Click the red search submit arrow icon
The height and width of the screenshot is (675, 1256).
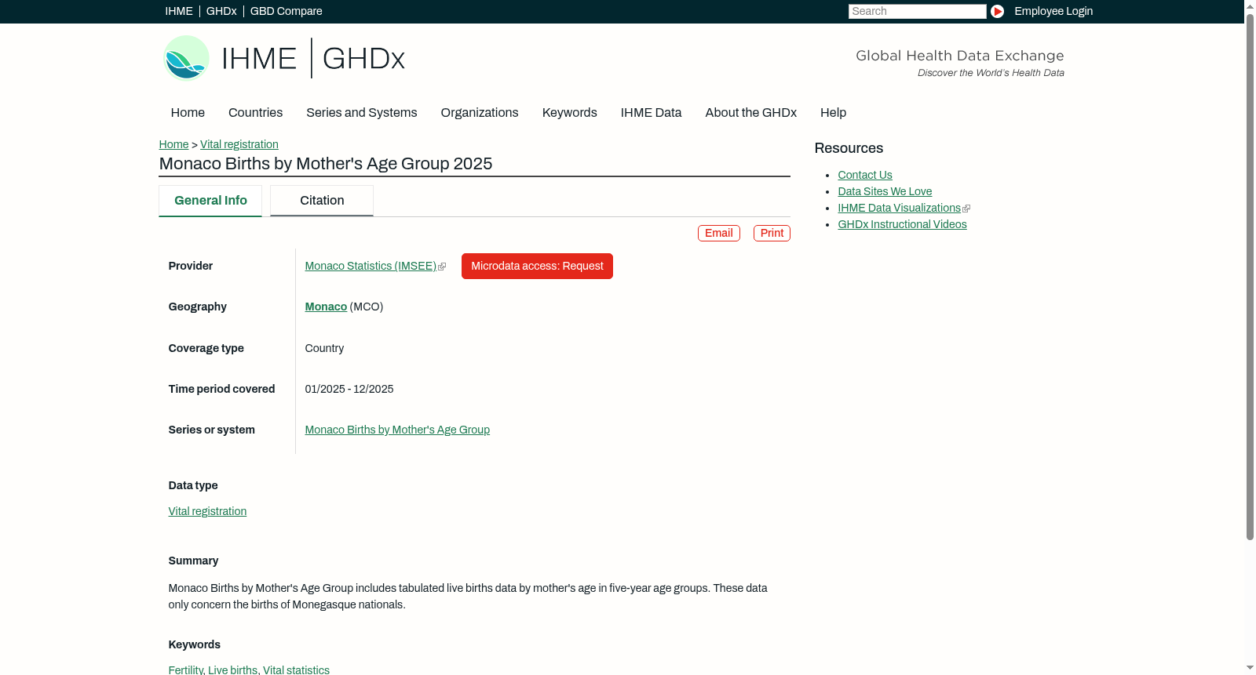[997, 11]
